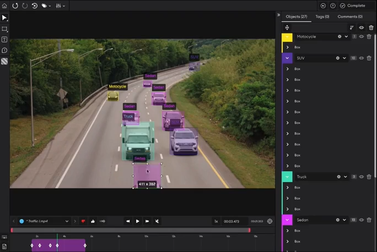Hide the Motocycle objects
The height and width of the screenshot is (252, 377).
coord(362,37)
